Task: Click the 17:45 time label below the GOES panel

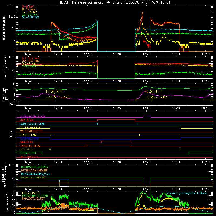Action: [x=146, y=108]
